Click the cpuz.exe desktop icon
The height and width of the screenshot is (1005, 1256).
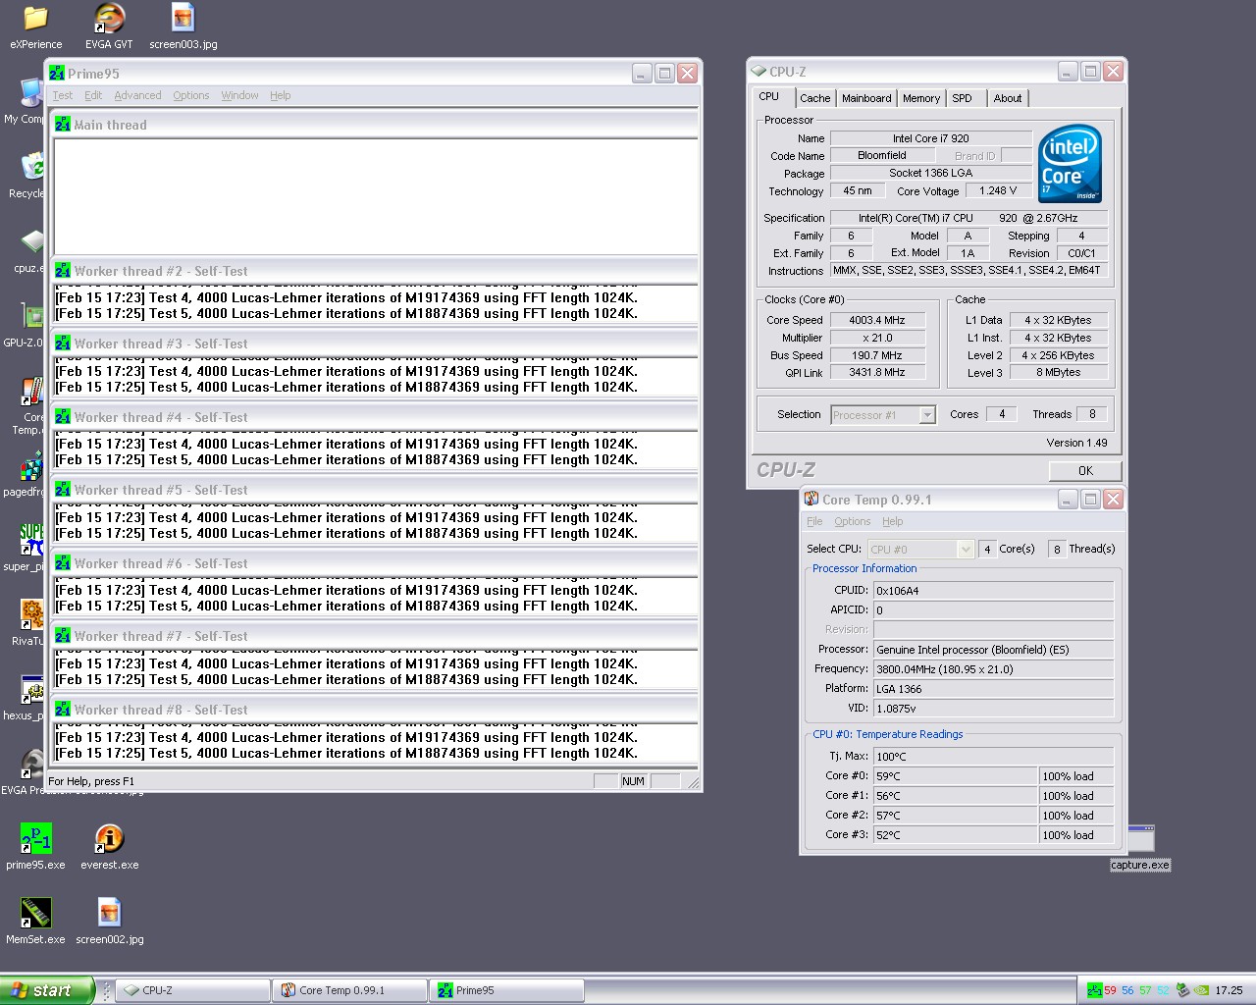(32, 241)
